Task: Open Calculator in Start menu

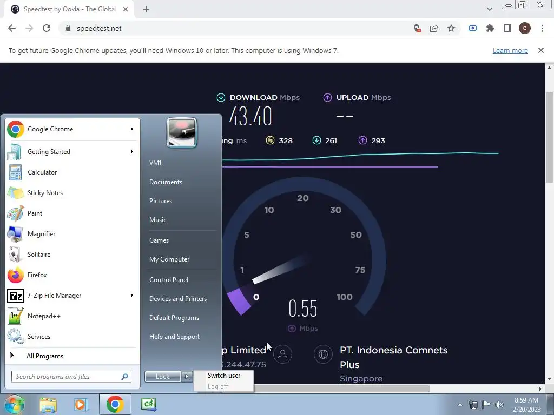Action: point(71,172)
